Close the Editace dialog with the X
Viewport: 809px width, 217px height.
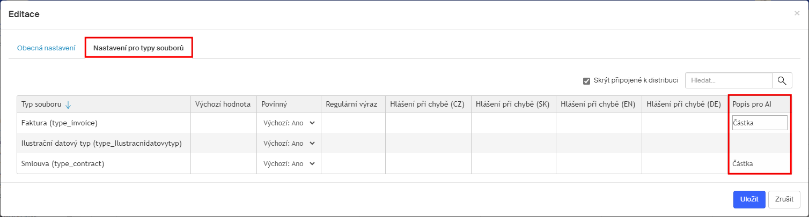click(797, 13)
